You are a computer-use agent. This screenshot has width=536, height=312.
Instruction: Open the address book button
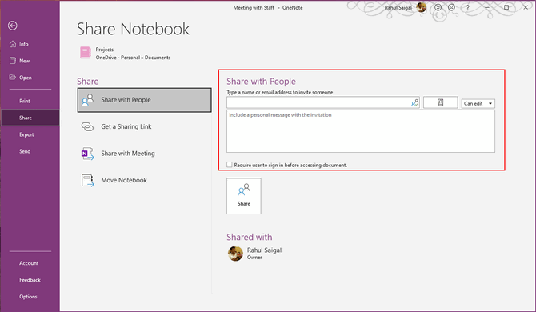(x=440, y=102)
